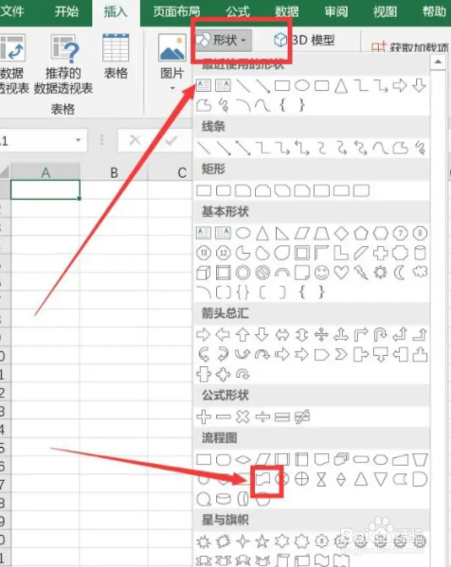Click the 3D 模型 button
This screenshot has height=567, width=451.
[305, 40]
